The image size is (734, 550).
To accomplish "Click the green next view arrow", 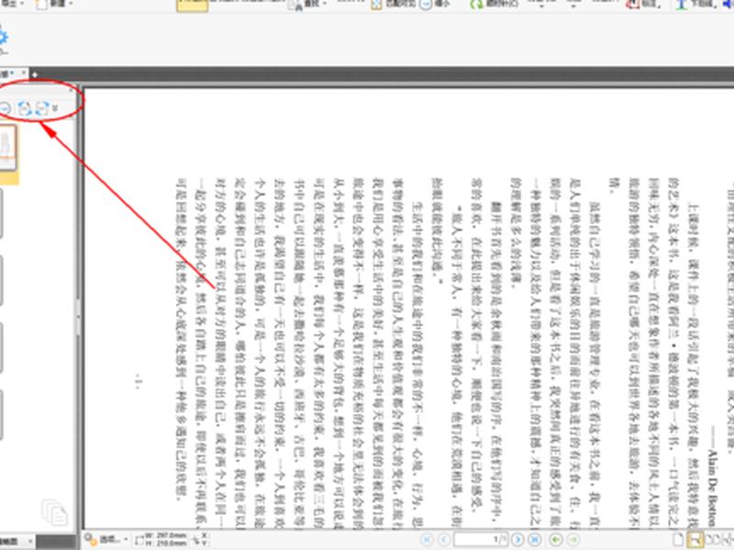I will coord(573,539).
